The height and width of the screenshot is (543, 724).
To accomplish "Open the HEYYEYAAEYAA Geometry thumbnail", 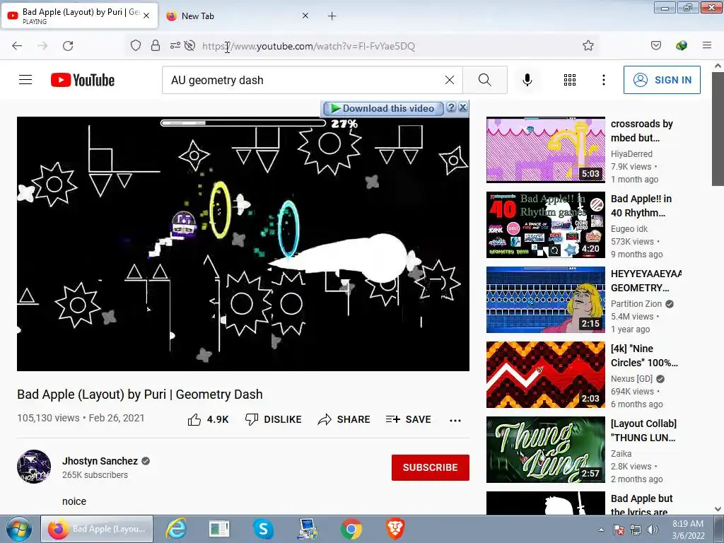I will click(x=545, y=300).
